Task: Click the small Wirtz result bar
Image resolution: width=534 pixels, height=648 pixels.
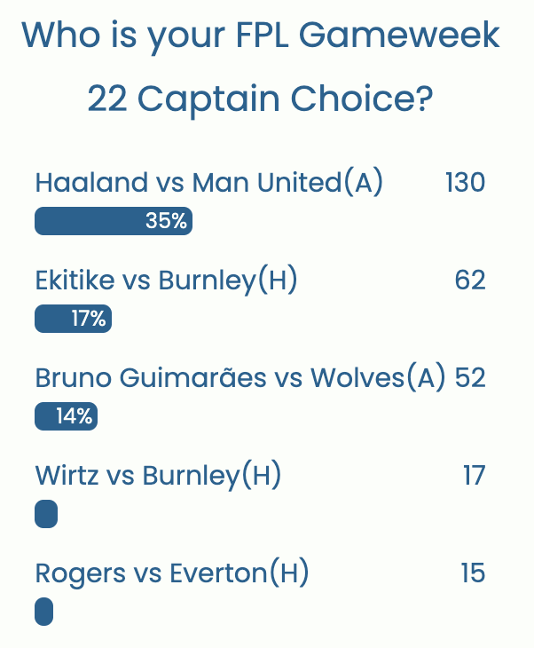Action: (46, 514)
